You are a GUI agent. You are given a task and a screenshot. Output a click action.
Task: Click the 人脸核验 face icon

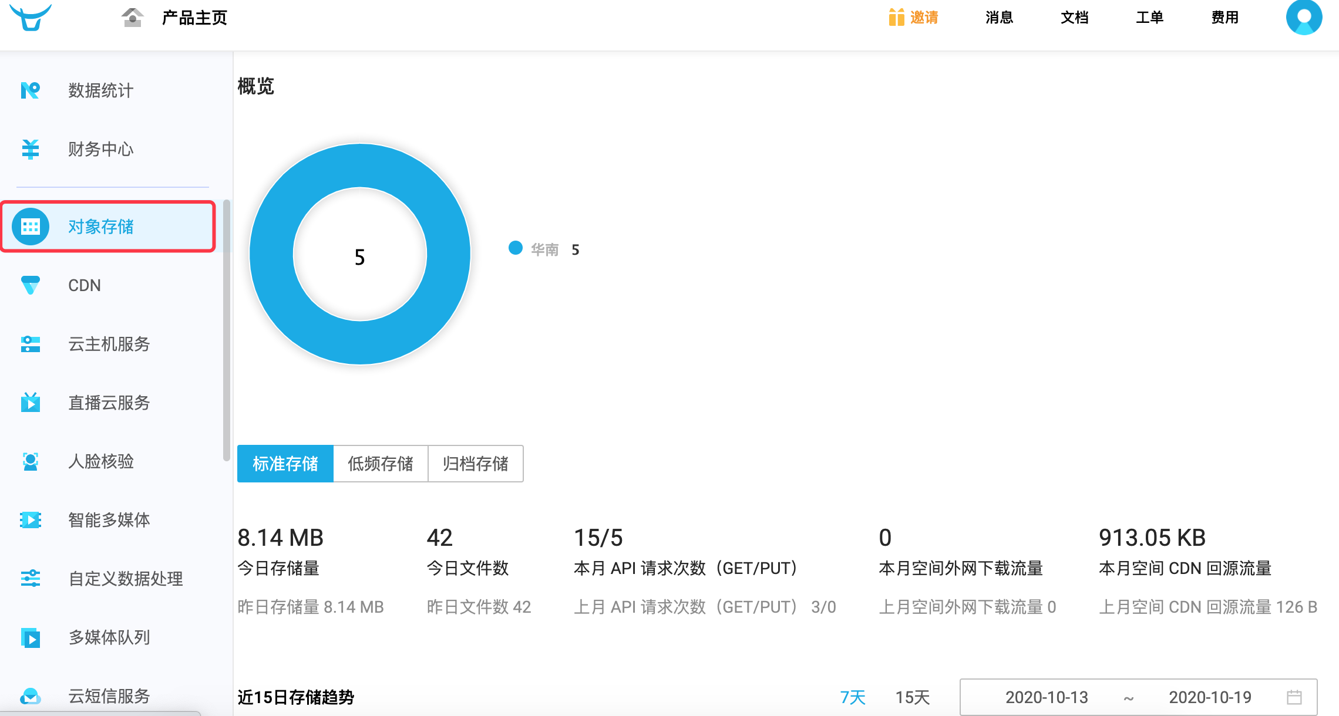(30, 461)
